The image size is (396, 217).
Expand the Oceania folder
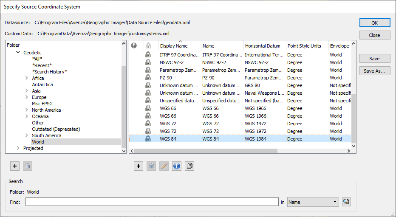pyautogui.click(x=26, y=116)
